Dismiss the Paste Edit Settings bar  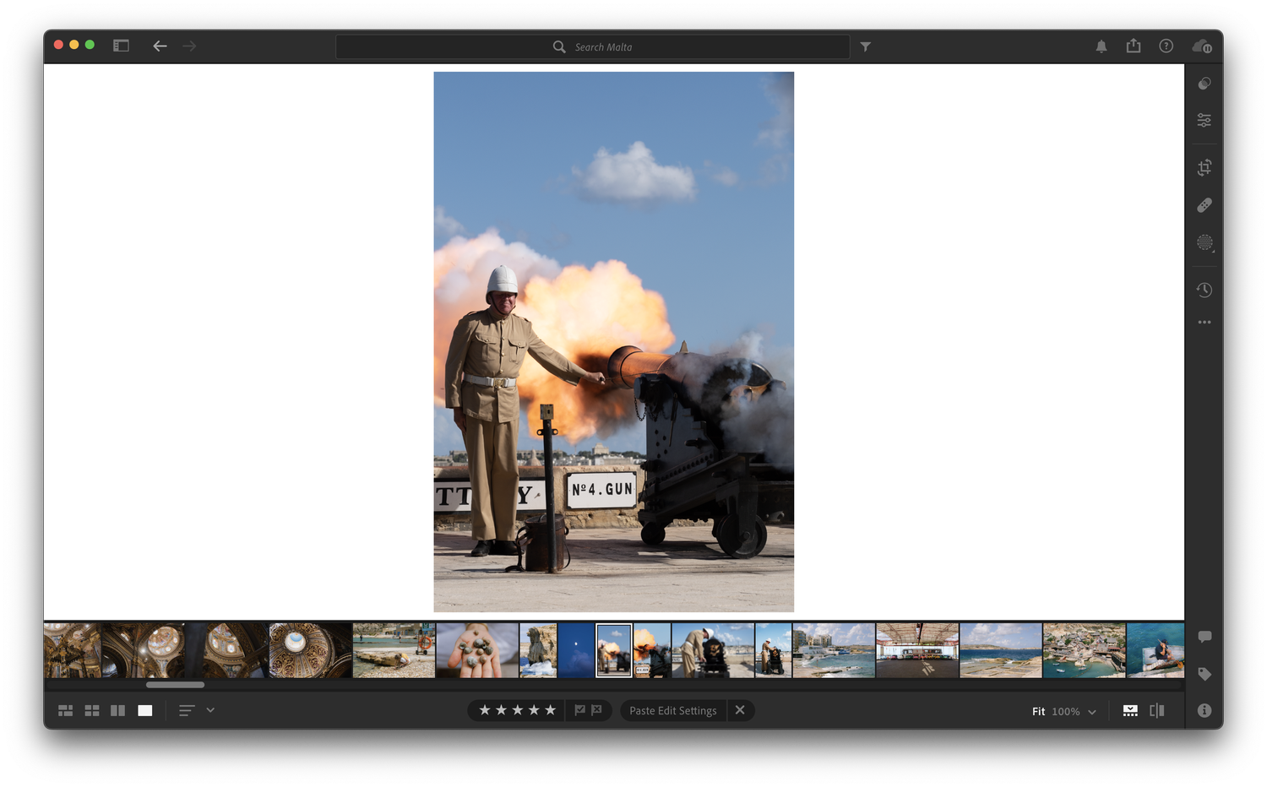pyautogui.click(x=740, y=710)
